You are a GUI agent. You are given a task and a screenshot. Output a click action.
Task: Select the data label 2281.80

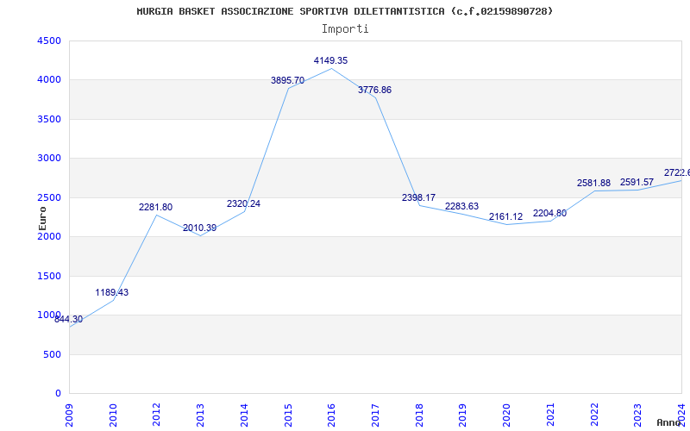[x=156, y=207]
